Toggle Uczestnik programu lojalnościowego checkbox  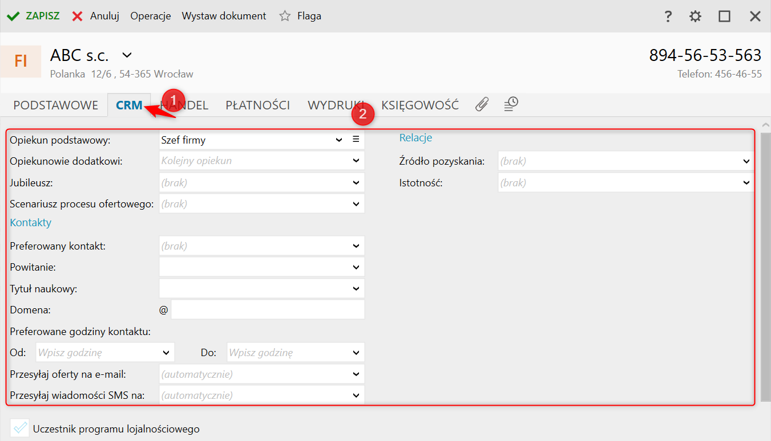pos(20,428)
